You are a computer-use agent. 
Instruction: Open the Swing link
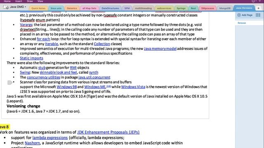point(25,72)
